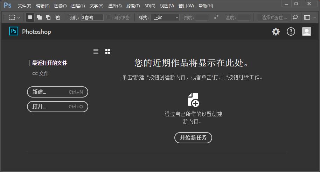Choose the Intersect with Selection icon

click(x=57, y=17)
